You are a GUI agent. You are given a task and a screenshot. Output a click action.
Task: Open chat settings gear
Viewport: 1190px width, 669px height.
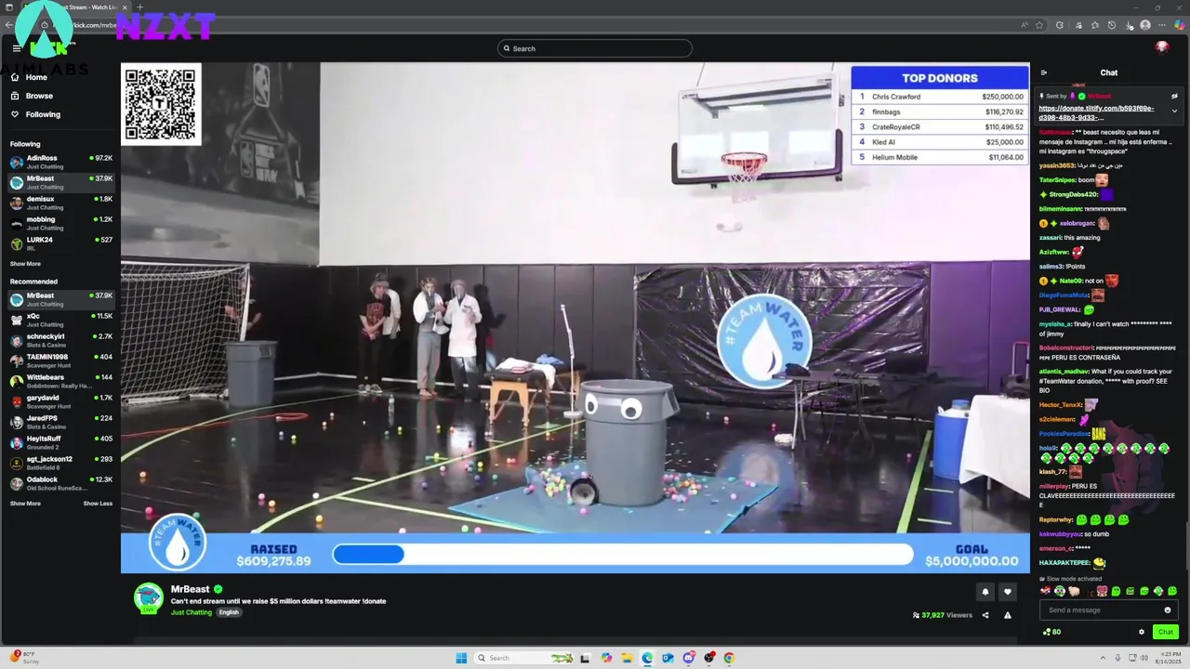pos(1142,632)
